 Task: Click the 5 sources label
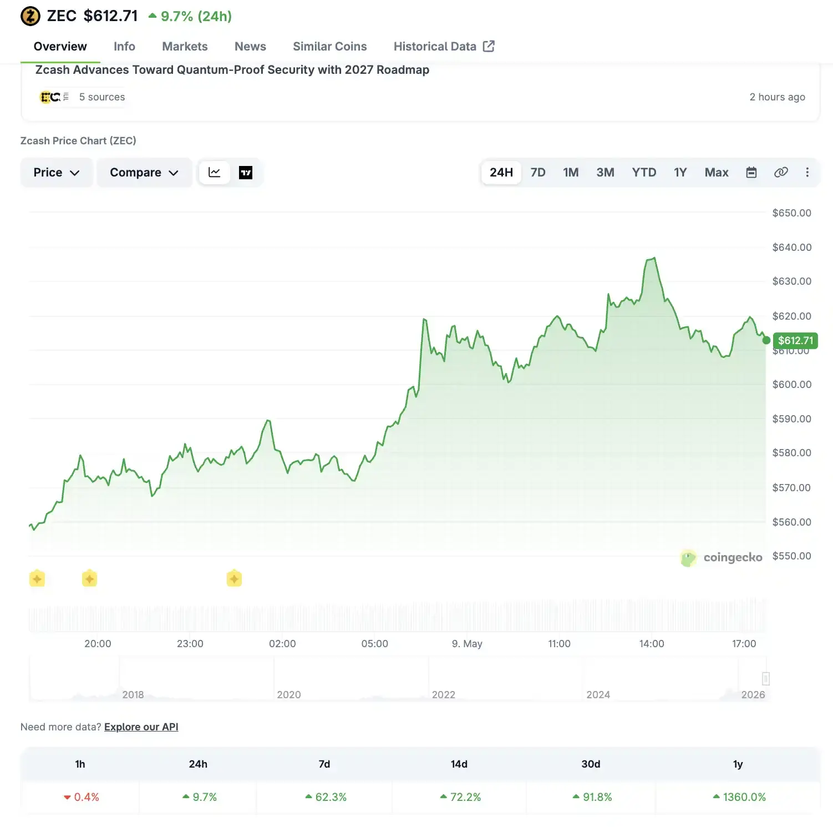pos(102,97)
